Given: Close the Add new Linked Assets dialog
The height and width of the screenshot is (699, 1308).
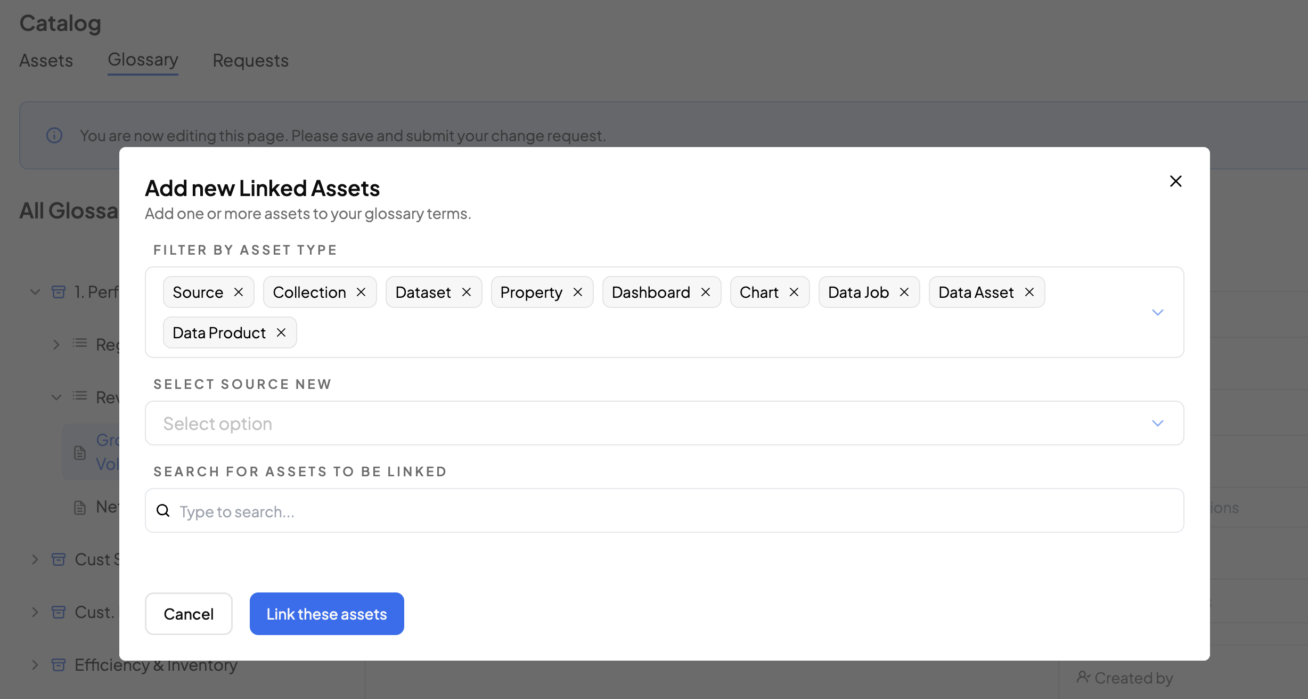Looking at the screenshot, I should point(1176,181).
